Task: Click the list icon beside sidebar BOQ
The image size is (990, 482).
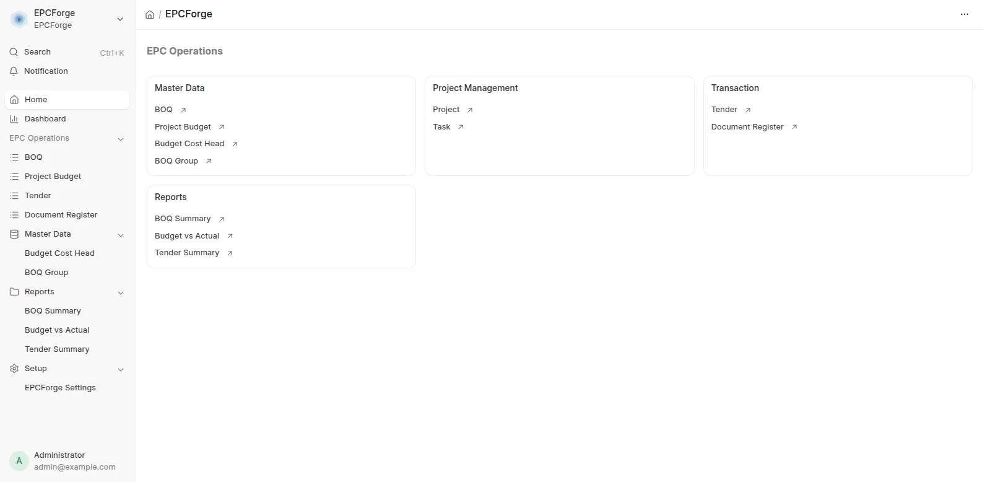Action: point(14,157)
